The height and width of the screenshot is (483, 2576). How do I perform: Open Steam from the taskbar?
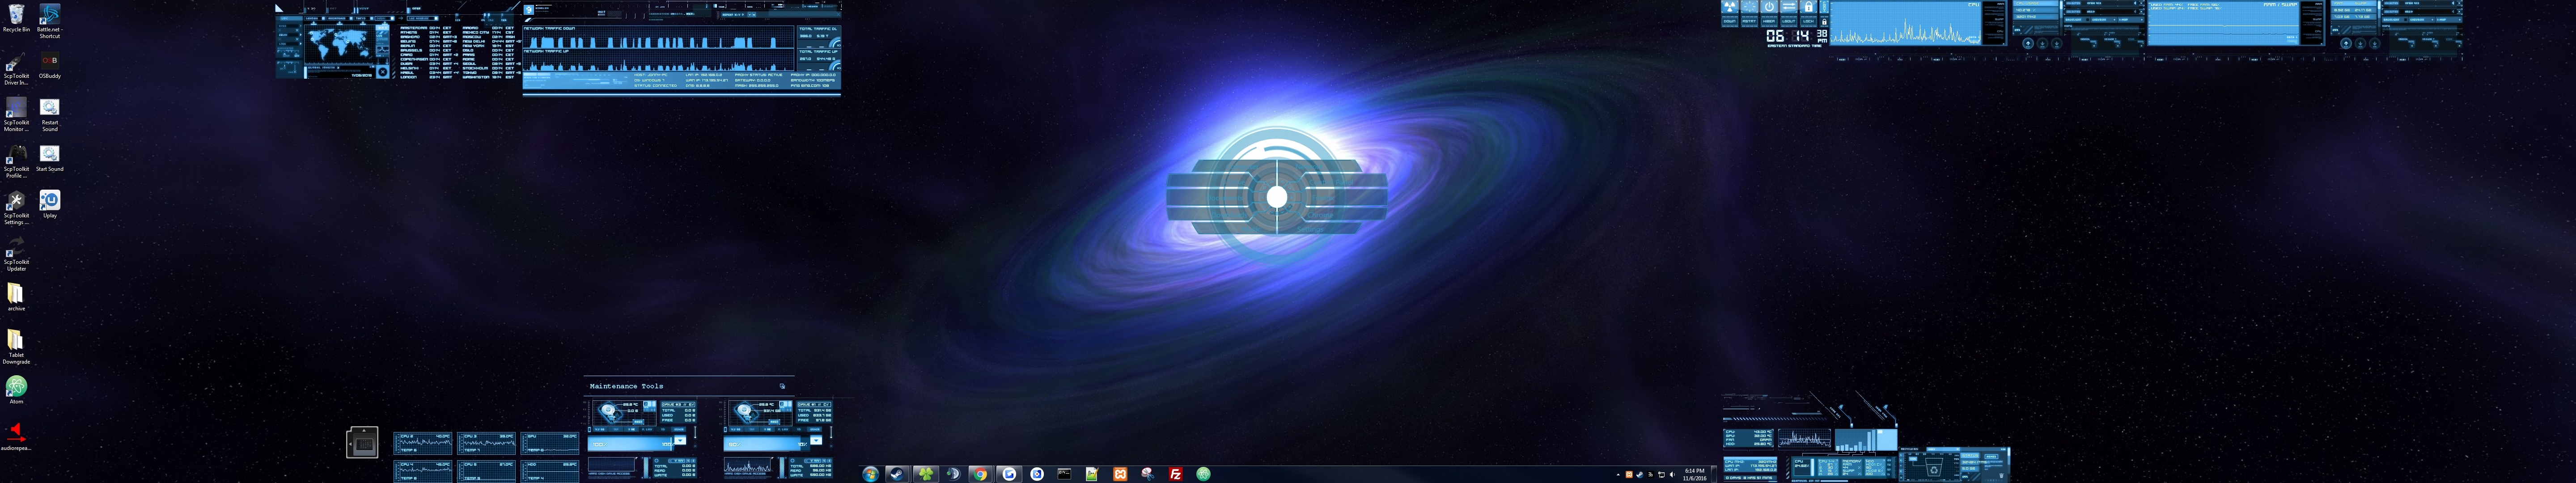pyautogui.click(x=897, y=474)
